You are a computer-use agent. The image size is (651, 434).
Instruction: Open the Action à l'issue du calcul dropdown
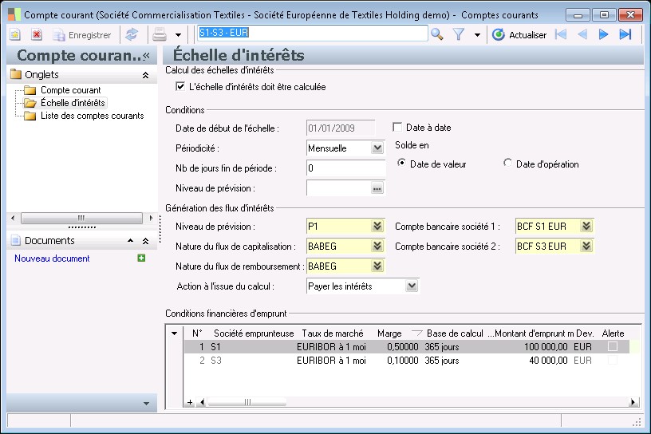(412, 286)
